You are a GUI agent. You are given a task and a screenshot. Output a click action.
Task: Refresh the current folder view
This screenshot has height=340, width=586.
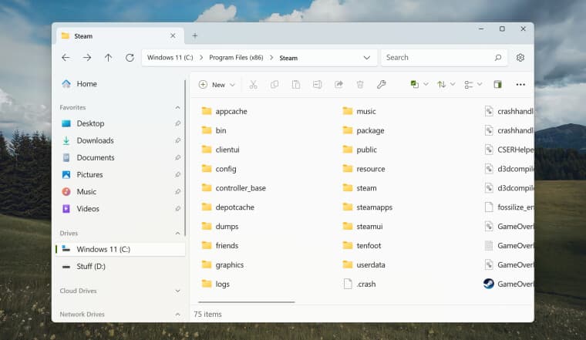(x=130, y=58)
